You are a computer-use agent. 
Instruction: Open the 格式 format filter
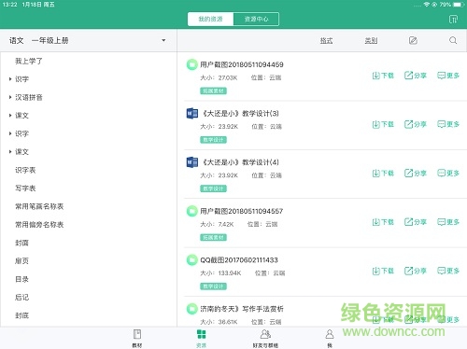pos(326,40)
